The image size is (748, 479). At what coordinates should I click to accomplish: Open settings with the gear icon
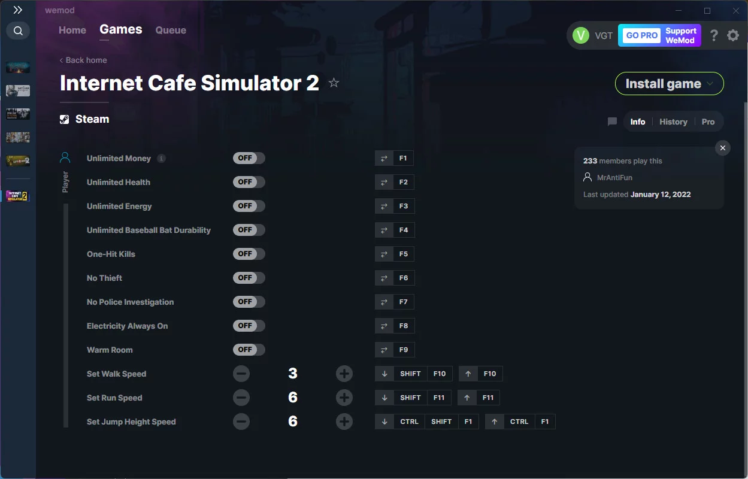[x=733, y=35]
